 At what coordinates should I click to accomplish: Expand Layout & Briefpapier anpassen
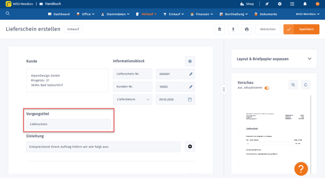coord(274,59)
